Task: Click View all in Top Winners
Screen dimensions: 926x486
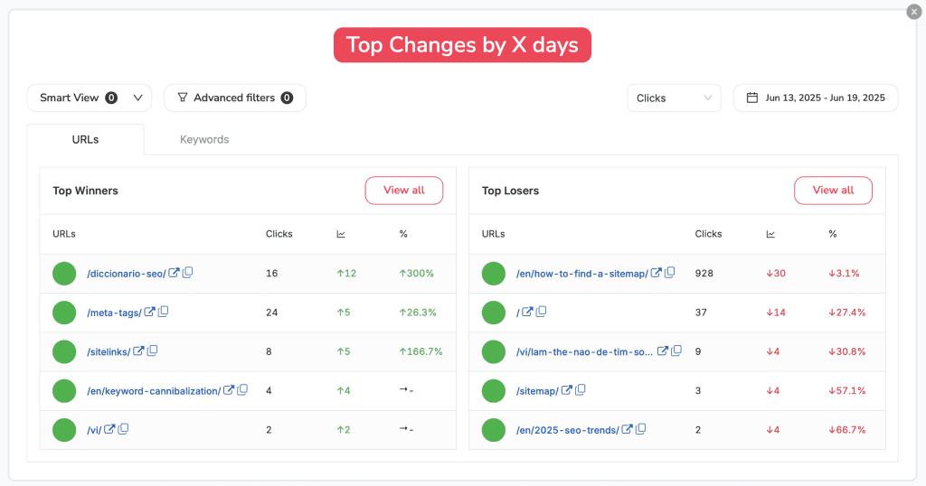Action: click(404, 191)
